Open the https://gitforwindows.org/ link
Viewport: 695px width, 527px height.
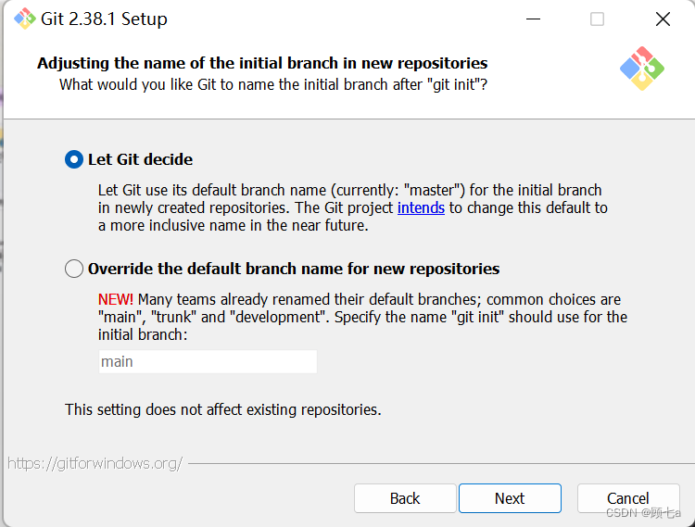tap(95, 464)
